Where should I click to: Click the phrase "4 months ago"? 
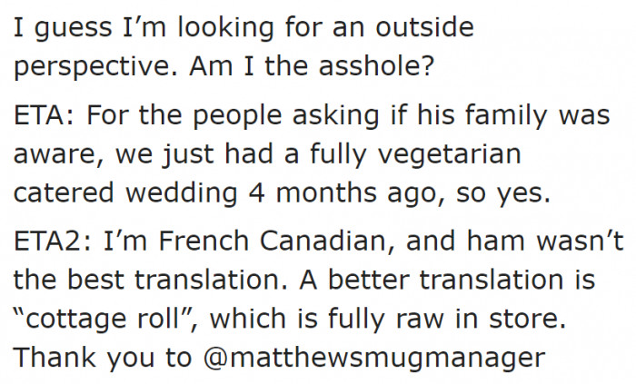(348, 194)
